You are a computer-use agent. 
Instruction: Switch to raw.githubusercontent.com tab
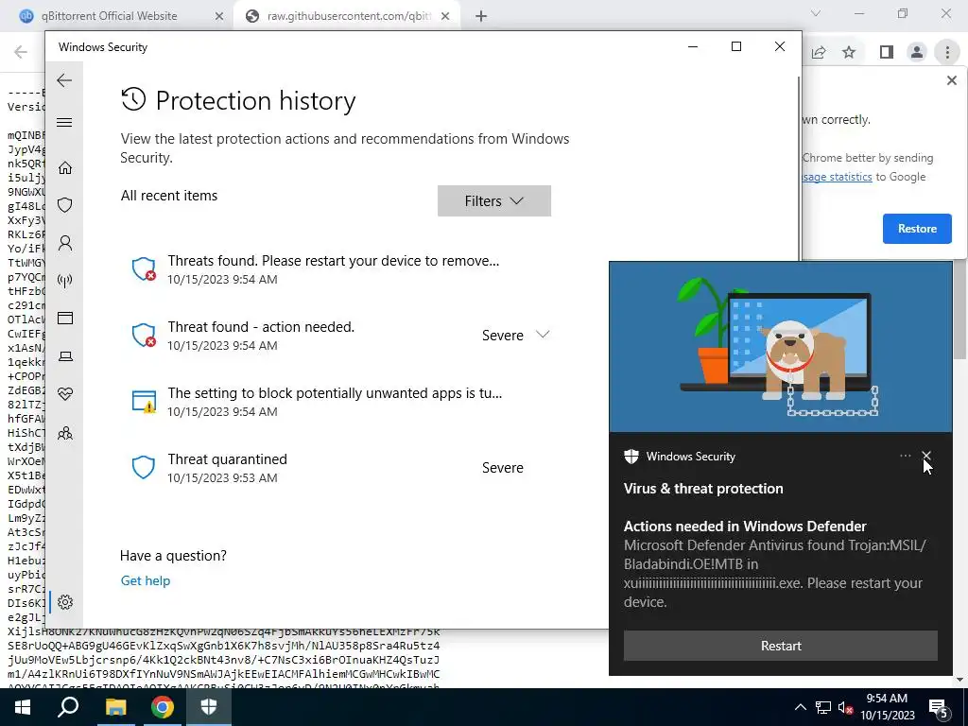pos(346,16)
